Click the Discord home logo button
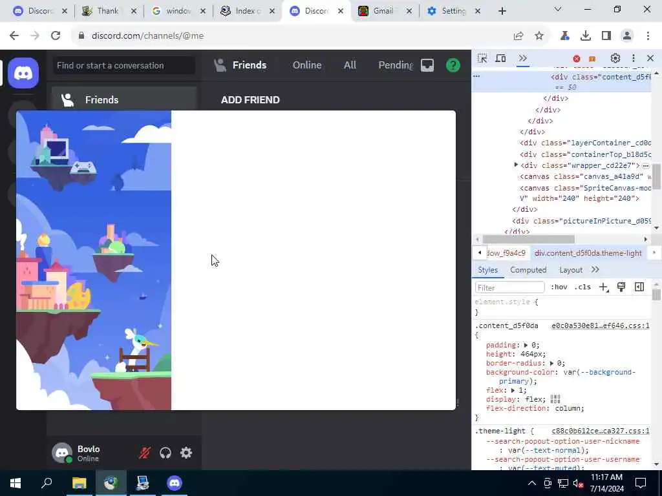Viewport: 662px width, 496px height. tap(23, 73)
